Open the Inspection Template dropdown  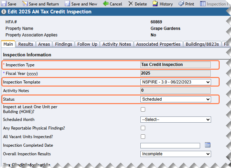click(176, 82)
